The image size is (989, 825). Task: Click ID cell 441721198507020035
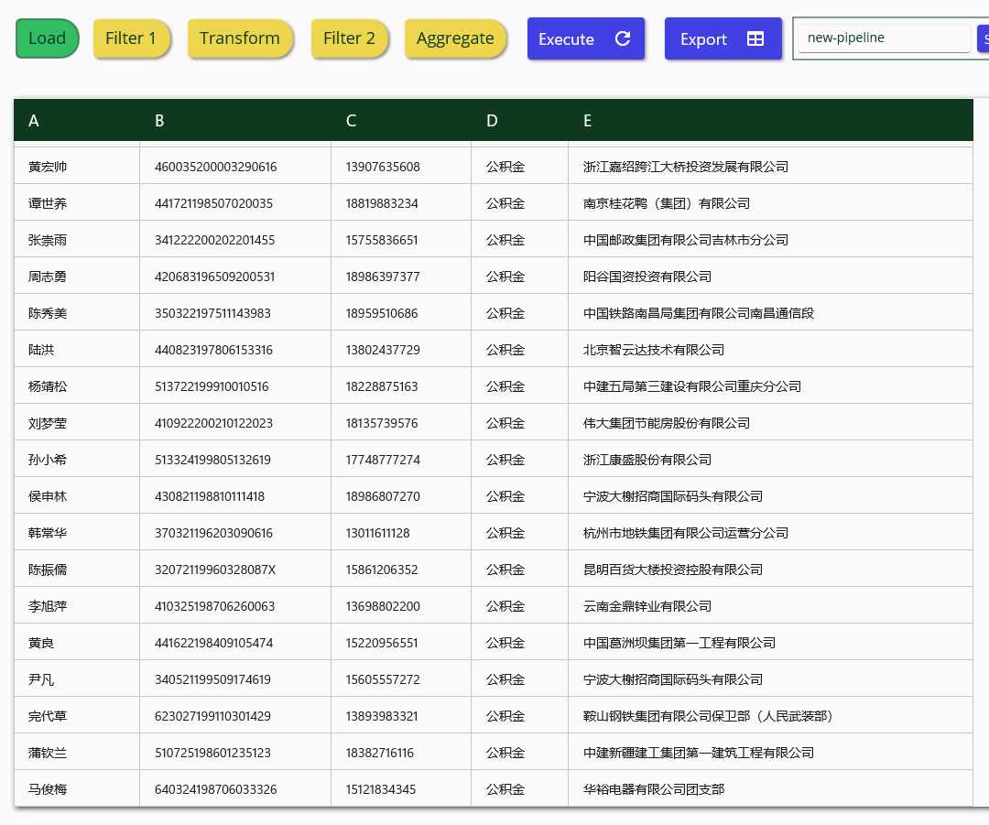tap(235, 203)
